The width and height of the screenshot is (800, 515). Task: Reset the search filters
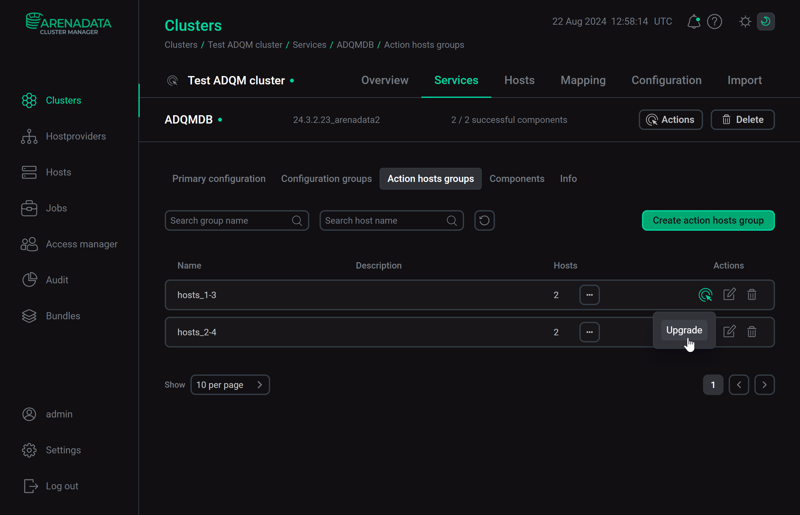click(484, 220)
